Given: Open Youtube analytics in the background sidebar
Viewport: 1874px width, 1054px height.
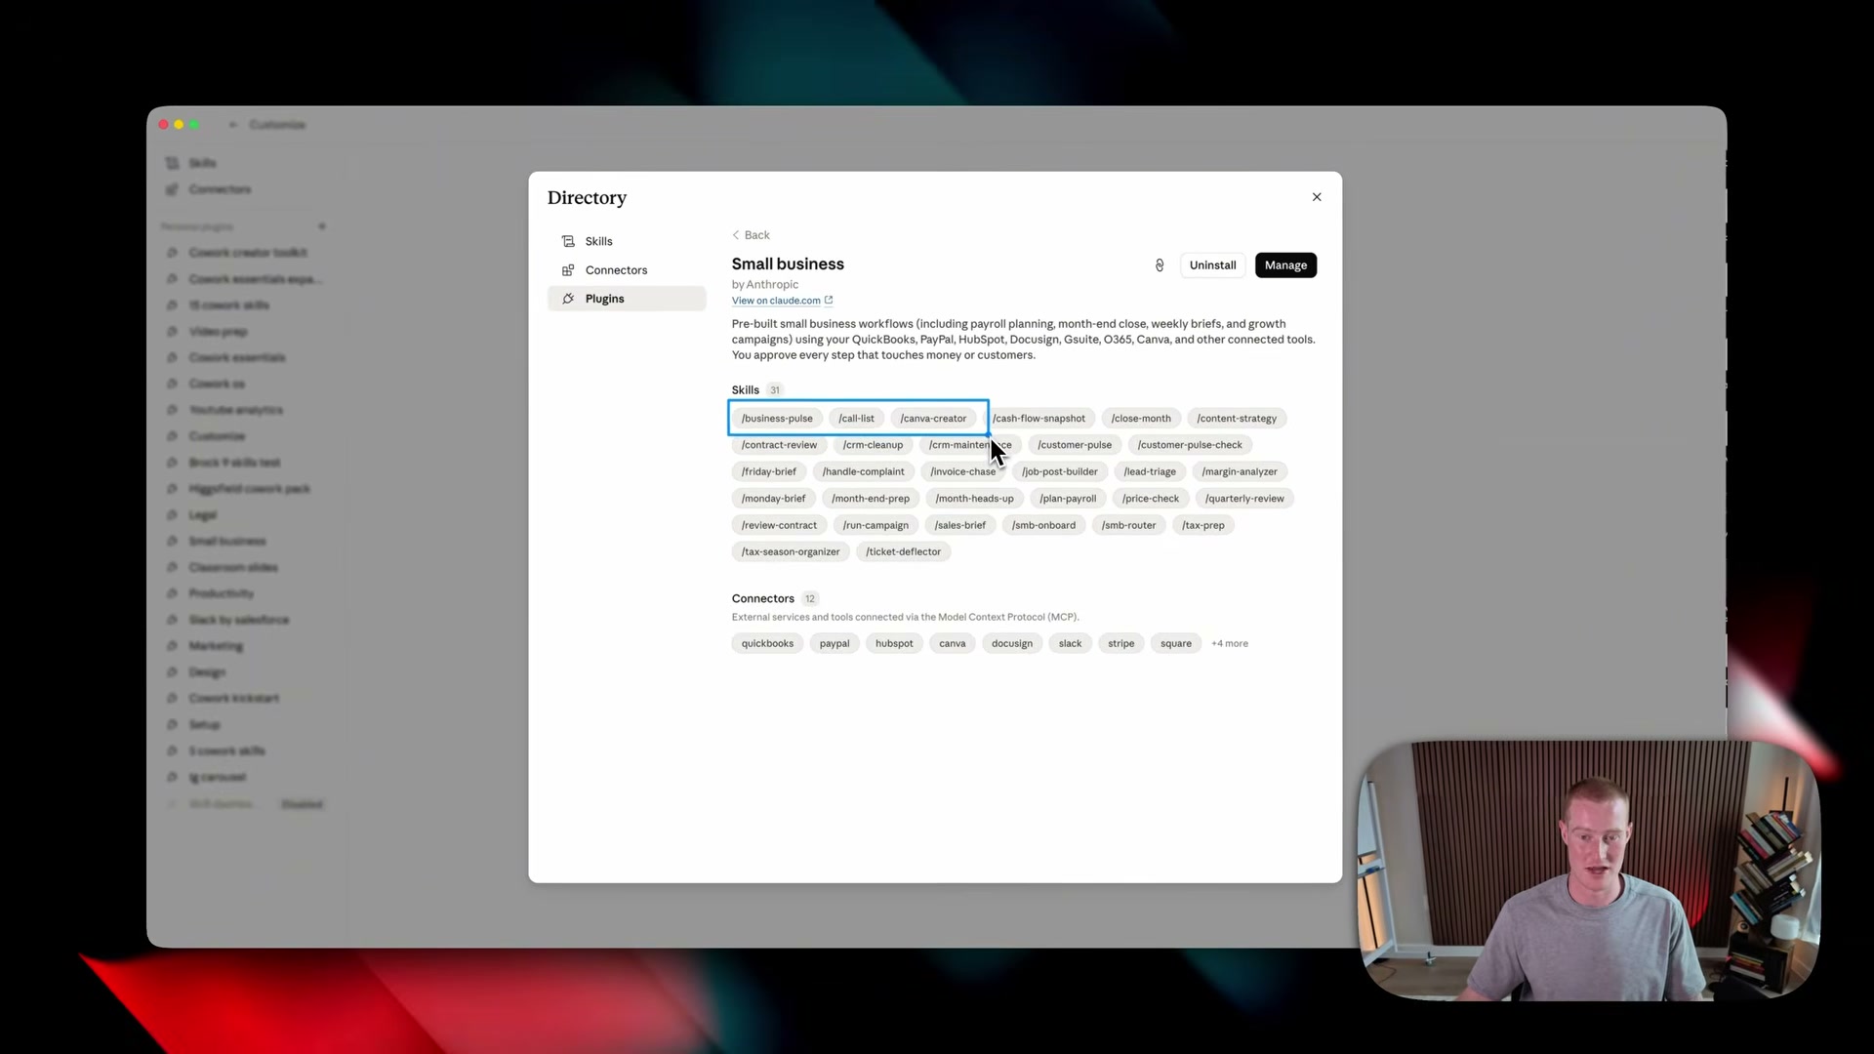Looking at the screenshot, I should [235, 410].
